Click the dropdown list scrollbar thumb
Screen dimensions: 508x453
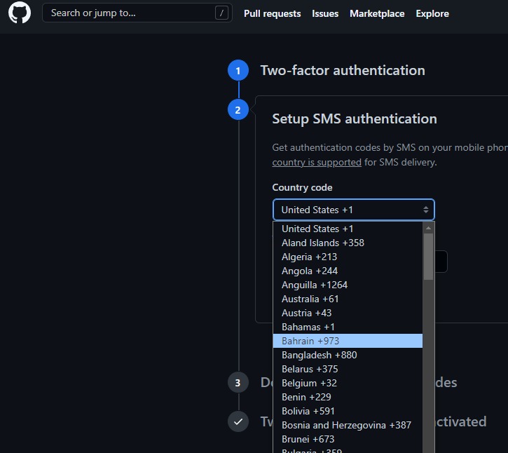pos(428,257)
